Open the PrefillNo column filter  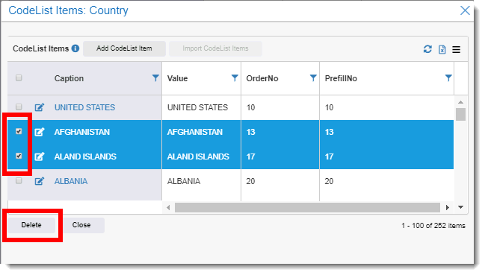tap(448, 78)
